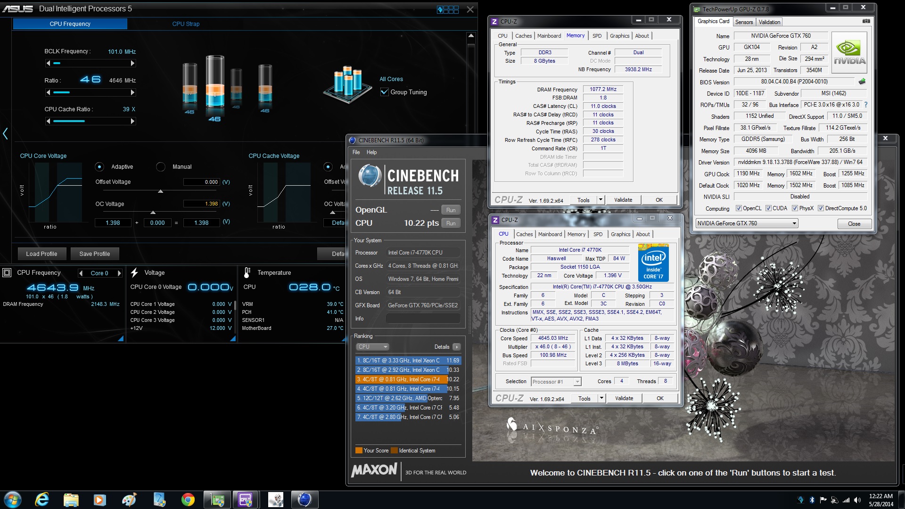Switch to the Sensors tab in GPU-Z
905x509 pixels.
click(744, 22)
